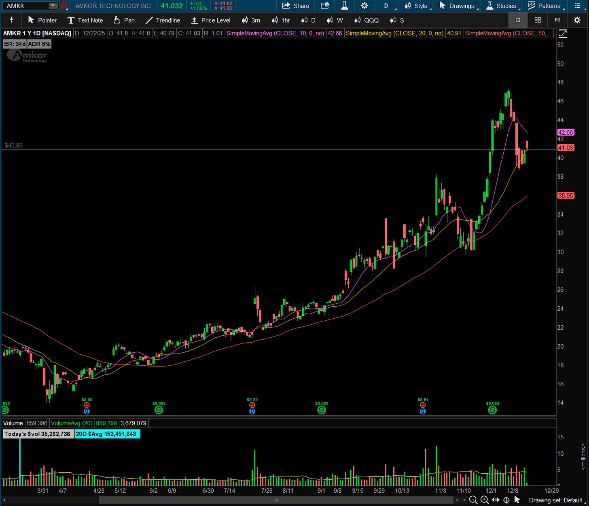The height and width of the screenshot is (506, 589).
Task: Click the Share button
Action: click(x=296, y=6)
